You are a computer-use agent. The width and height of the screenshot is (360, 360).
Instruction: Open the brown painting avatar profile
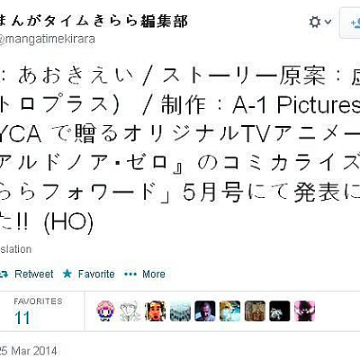255,310
